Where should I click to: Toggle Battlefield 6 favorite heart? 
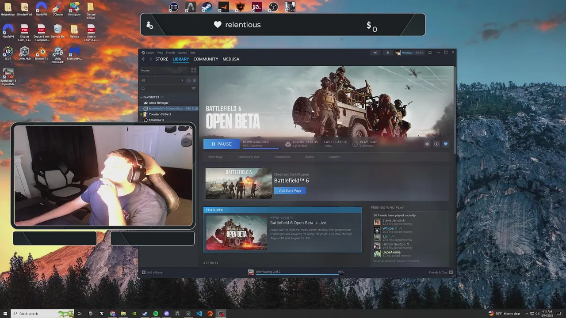coord(445,144)
